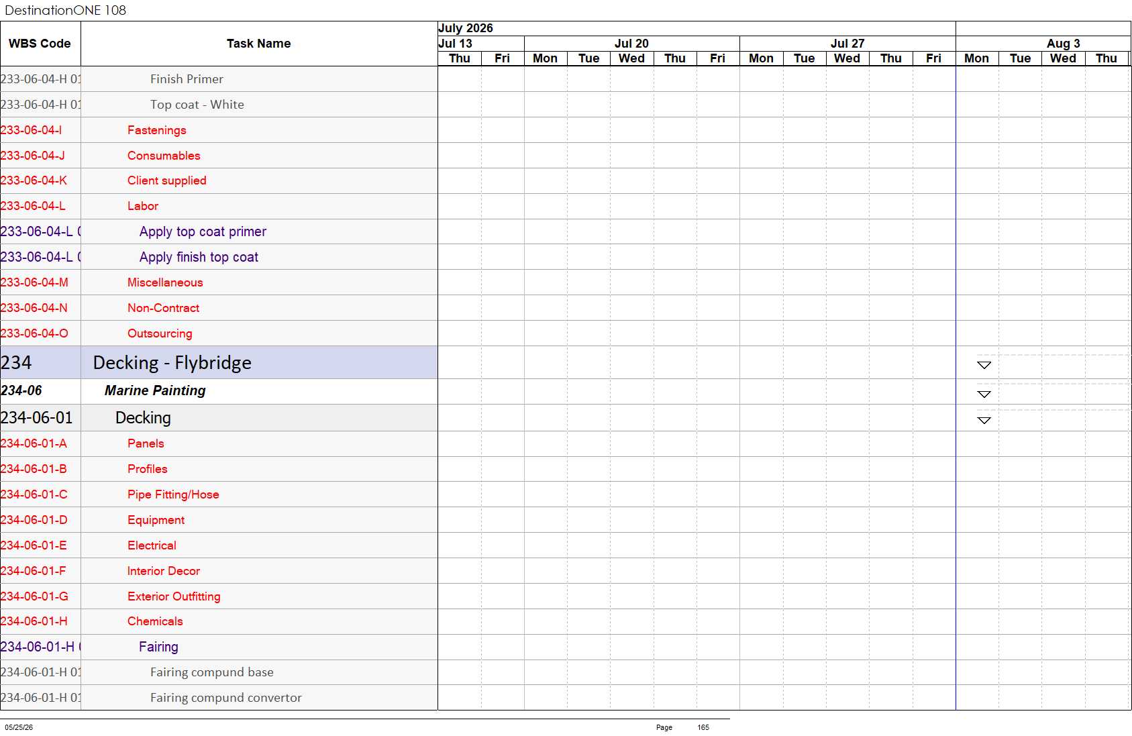Click WBS code 234-06
The image size is (1132, 736).
tap(21, 390)
